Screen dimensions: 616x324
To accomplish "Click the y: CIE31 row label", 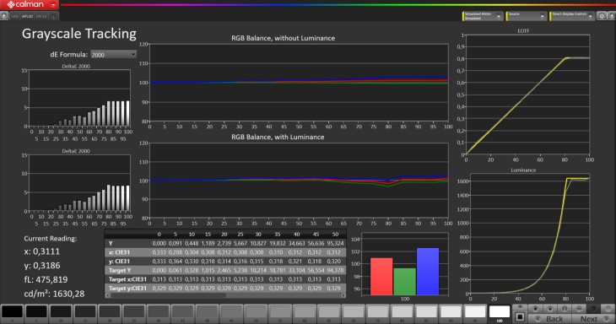I will point(119,262).
